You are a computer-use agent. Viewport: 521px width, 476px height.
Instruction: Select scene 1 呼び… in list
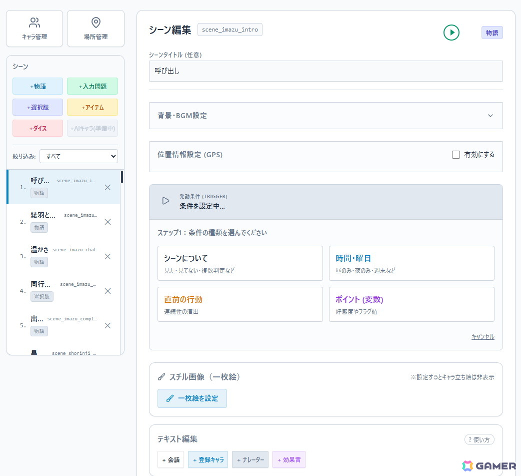tap(63, 187)
